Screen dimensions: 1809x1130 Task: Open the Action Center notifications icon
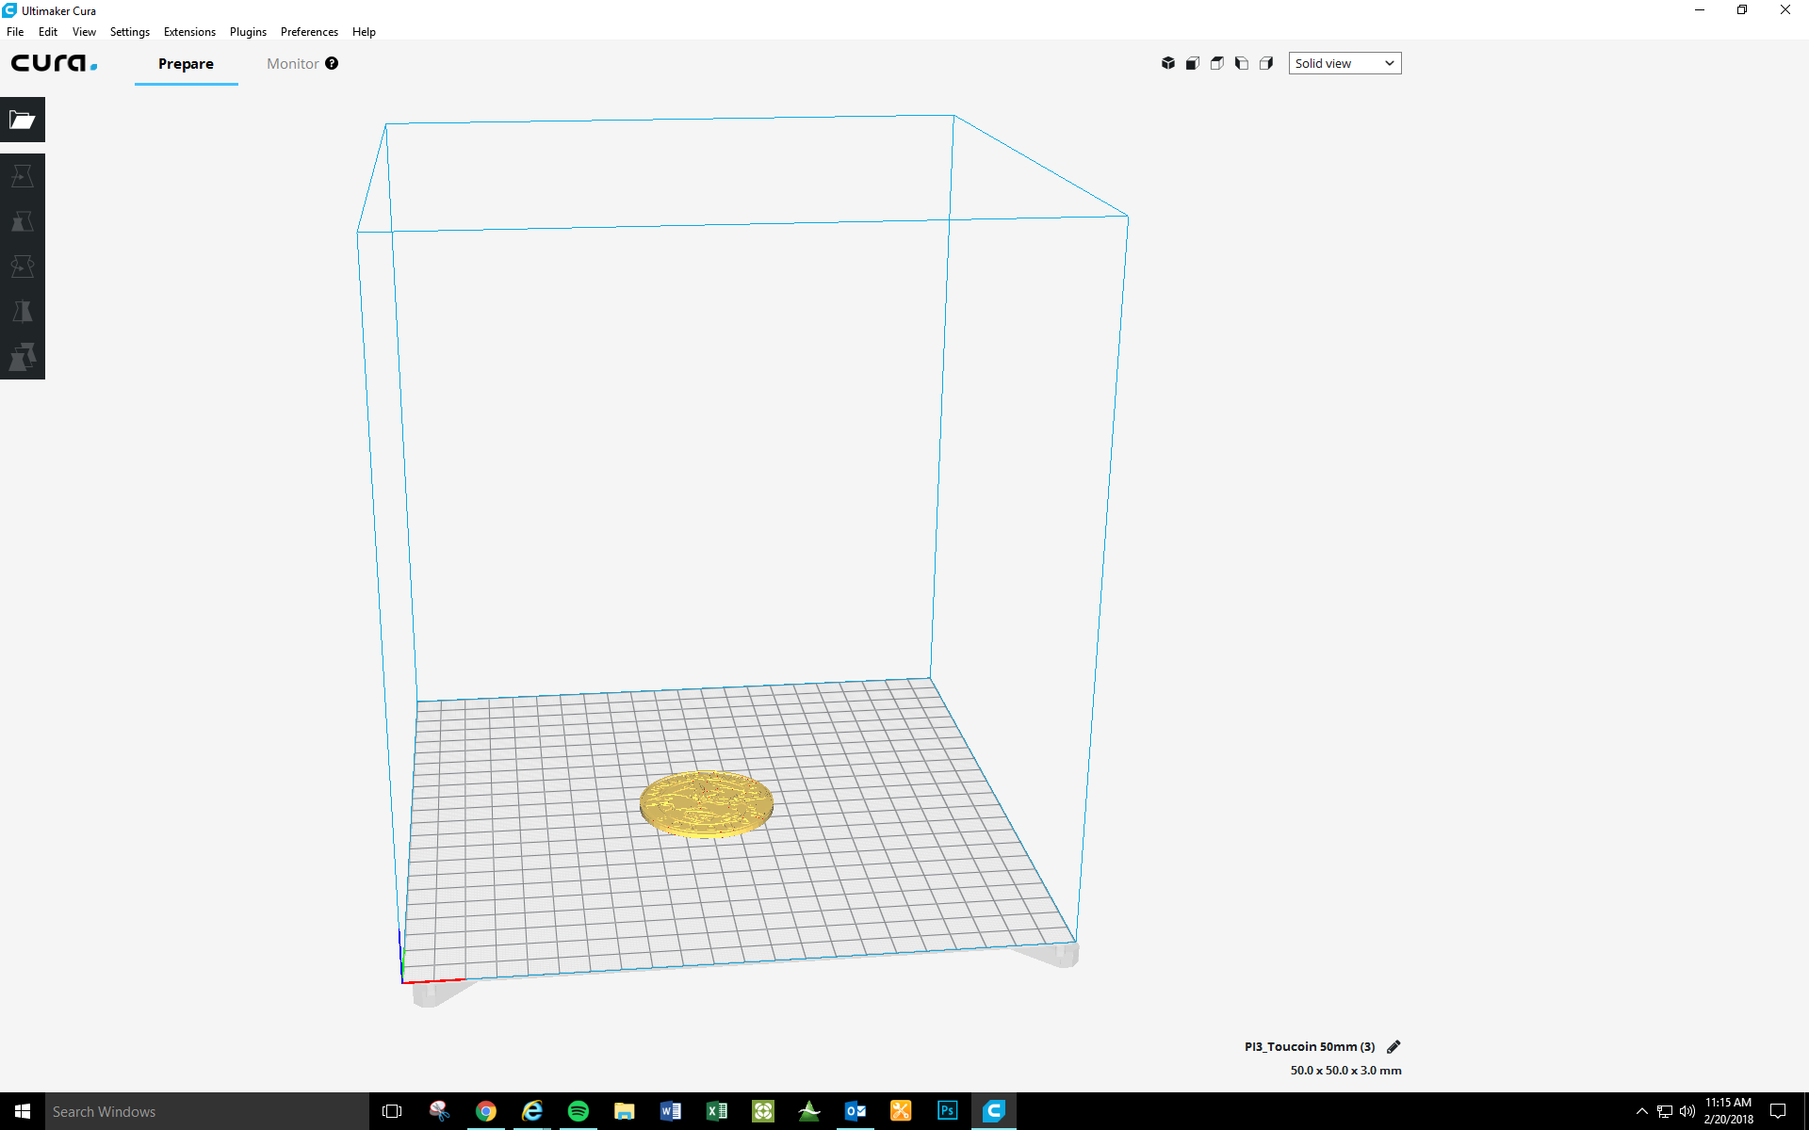click(1778, 1111)
